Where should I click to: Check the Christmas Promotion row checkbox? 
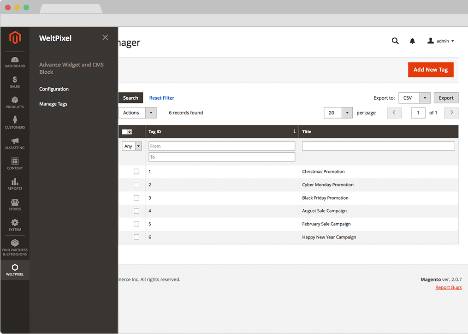coord(136,172)
